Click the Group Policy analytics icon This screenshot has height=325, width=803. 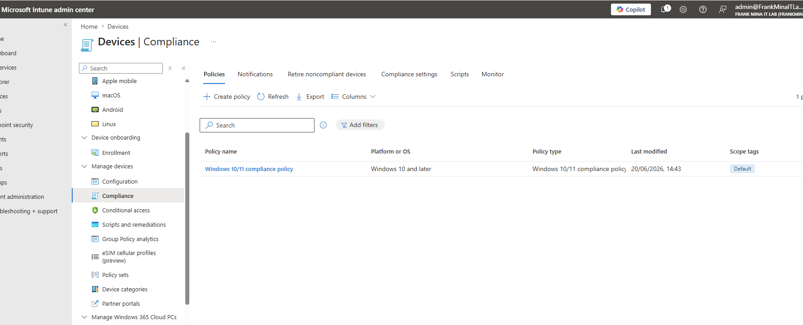pyautogui.click(x=95, y=239)
